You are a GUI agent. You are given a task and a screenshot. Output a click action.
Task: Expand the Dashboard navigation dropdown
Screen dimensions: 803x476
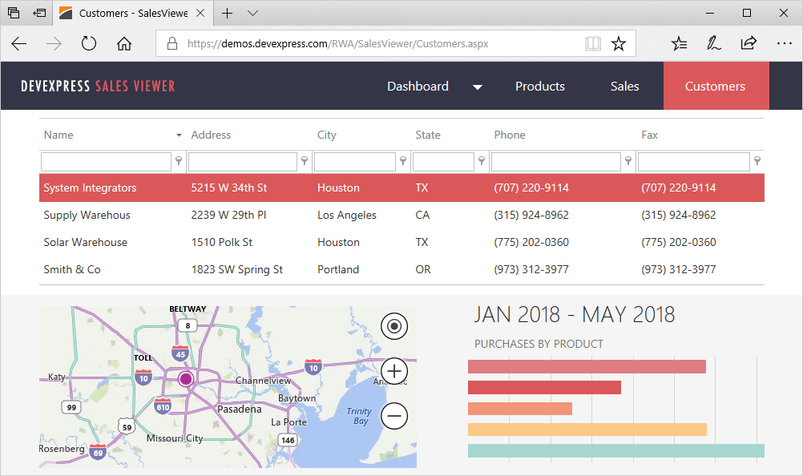coord(478,87)
